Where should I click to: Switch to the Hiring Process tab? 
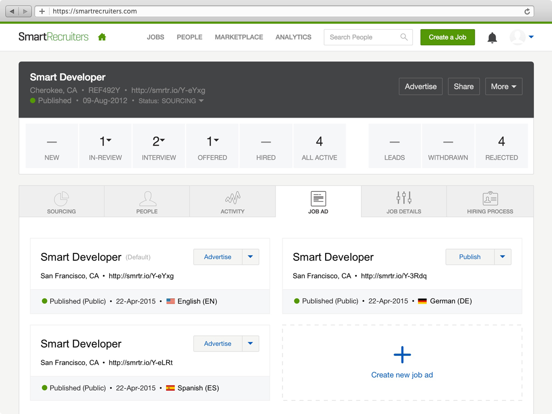tap(490, 202)
